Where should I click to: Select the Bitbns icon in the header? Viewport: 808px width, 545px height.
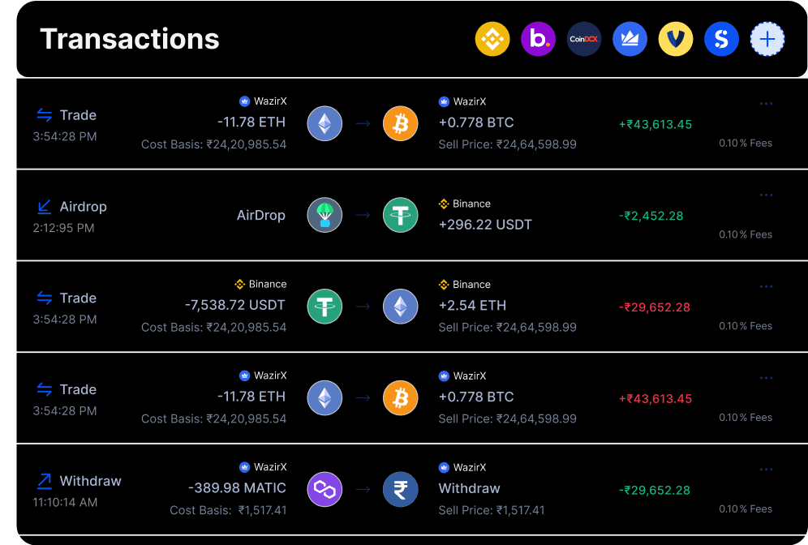pos(537,38)
